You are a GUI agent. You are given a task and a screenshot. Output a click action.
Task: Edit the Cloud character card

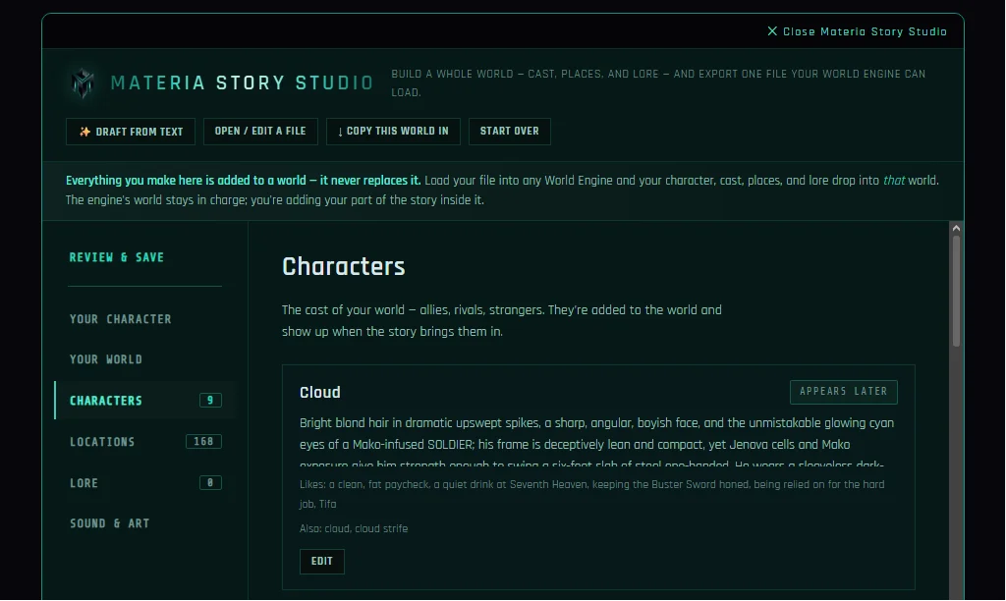point(322,562)
